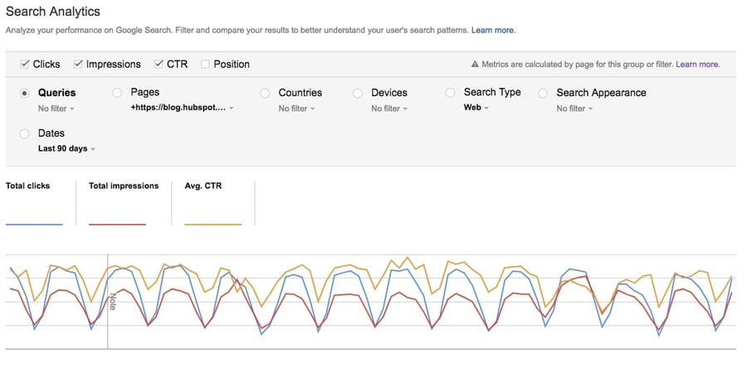
Task: Click Learn more link in description
Action: 493,31
